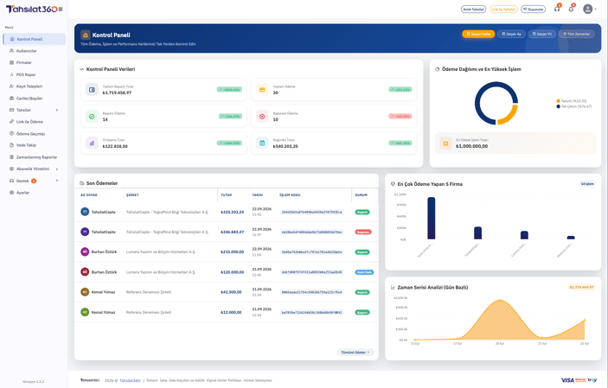Click the Ödeme Dağılımı pie chart heading icon
This screenshot has height=388, width=608.
click(x=438, y=69)
